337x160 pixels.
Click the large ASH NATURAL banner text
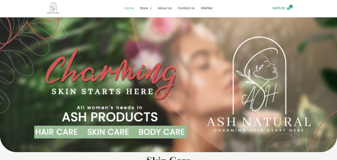pyautogui.click(x=259, y=122)
